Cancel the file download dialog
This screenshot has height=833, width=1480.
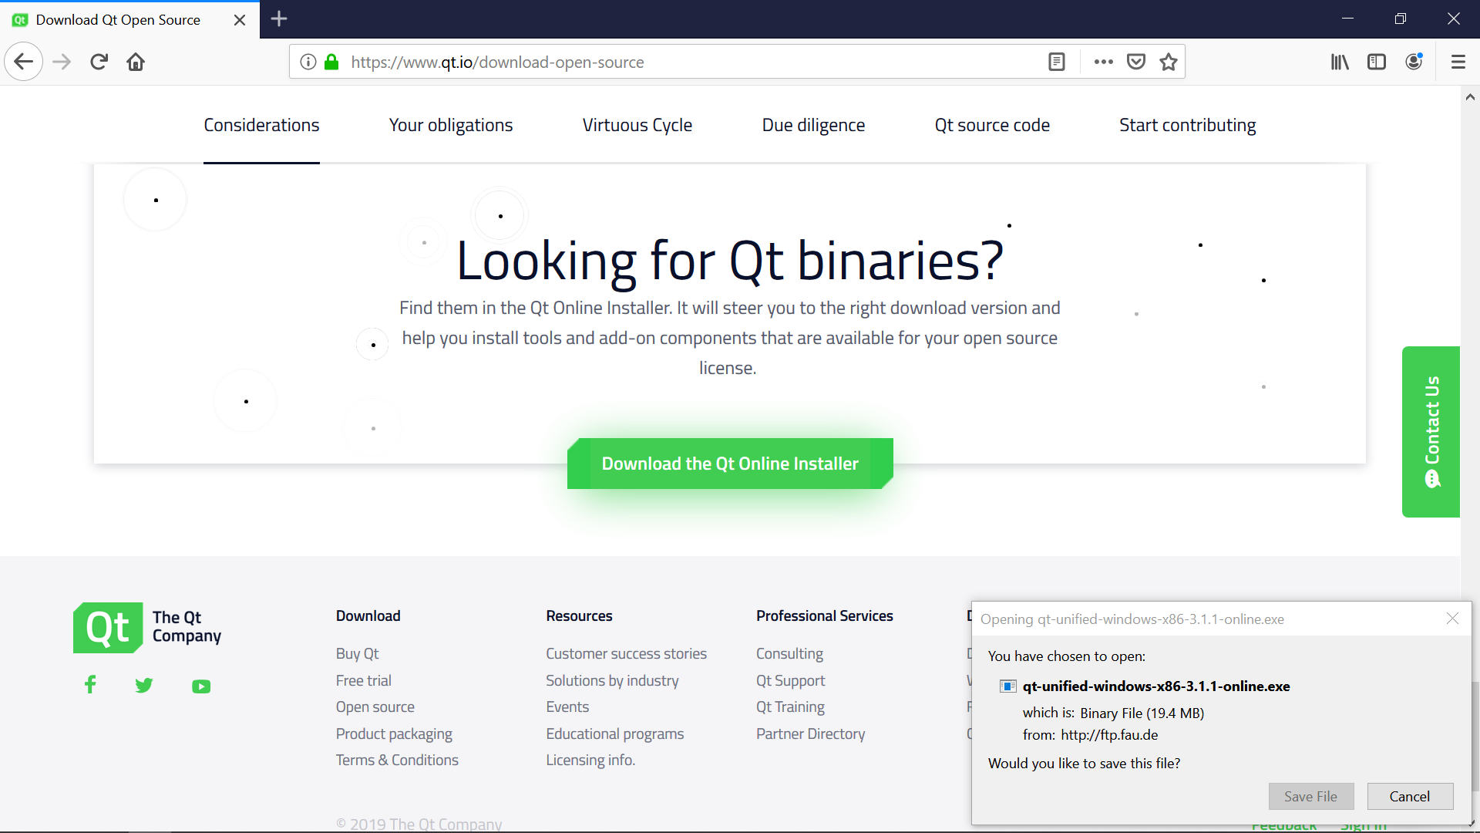pos(1410,797)
